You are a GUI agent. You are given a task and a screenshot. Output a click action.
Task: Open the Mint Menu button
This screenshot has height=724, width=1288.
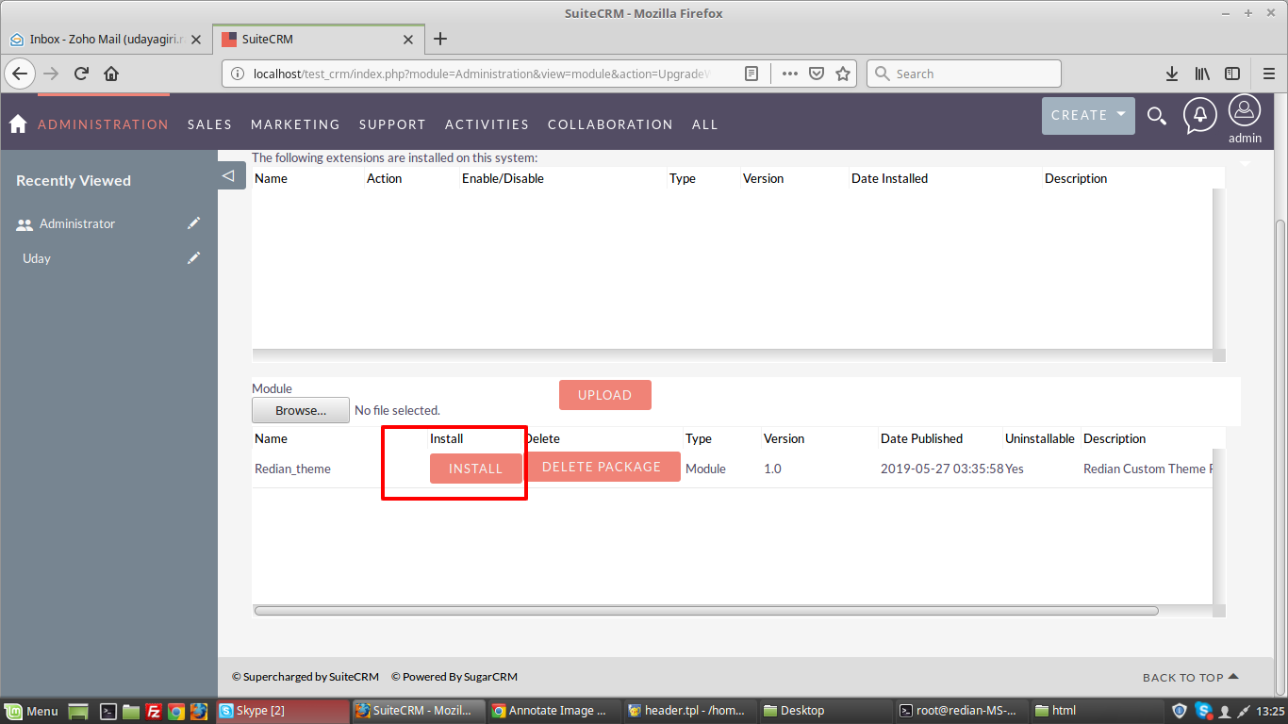(x=31, y=711)
